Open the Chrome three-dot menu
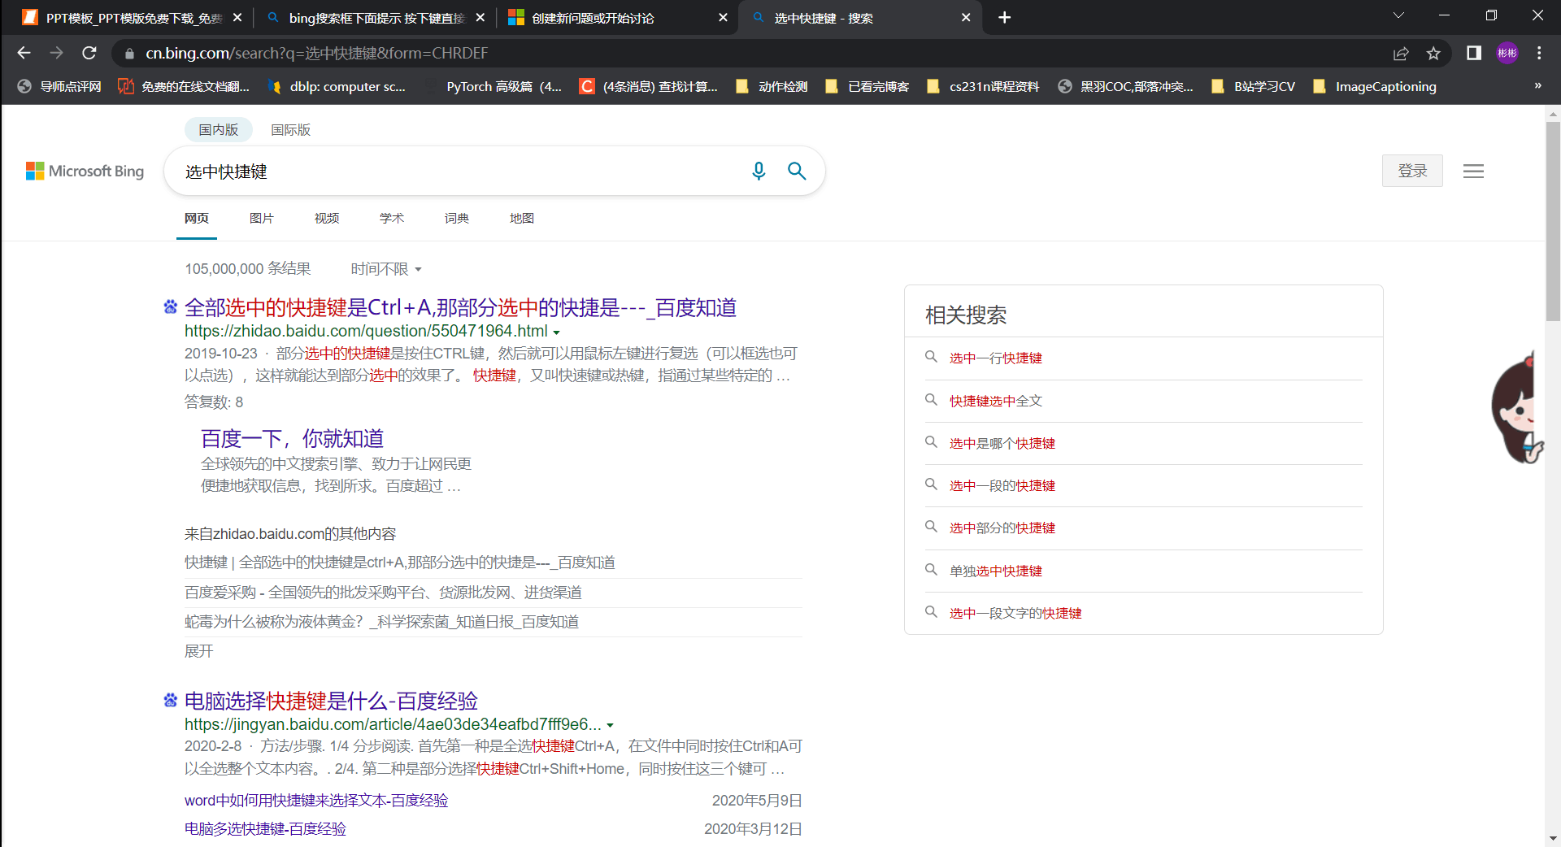The width and height of the screenshot is (1561, 847). [x=1539, y=53]
